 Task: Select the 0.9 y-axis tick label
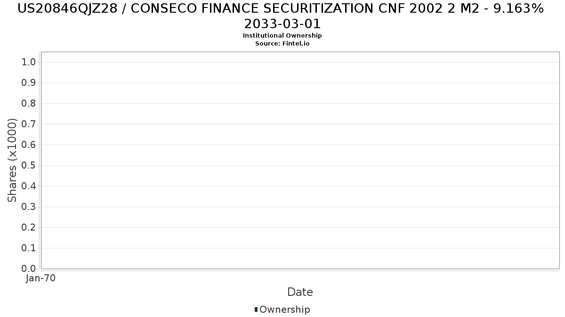pos(29,83)
